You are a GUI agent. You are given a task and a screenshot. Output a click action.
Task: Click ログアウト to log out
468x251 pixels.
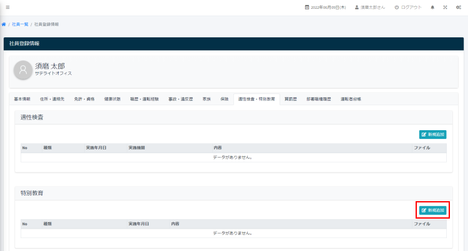click(x=408, y=7)
